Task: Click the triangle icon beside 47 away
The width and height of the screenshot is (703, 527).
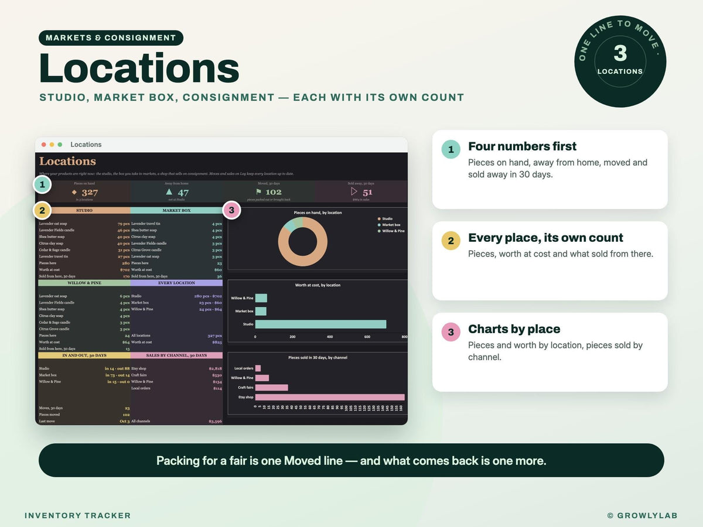Action: (169, 191)
